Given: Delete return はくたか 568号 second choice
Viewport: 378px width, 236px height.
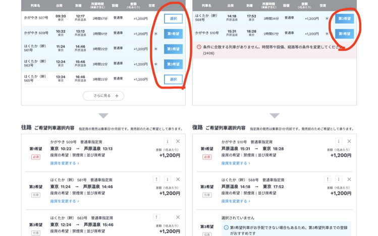Looking at the screenshot, I should coord(349,180).
